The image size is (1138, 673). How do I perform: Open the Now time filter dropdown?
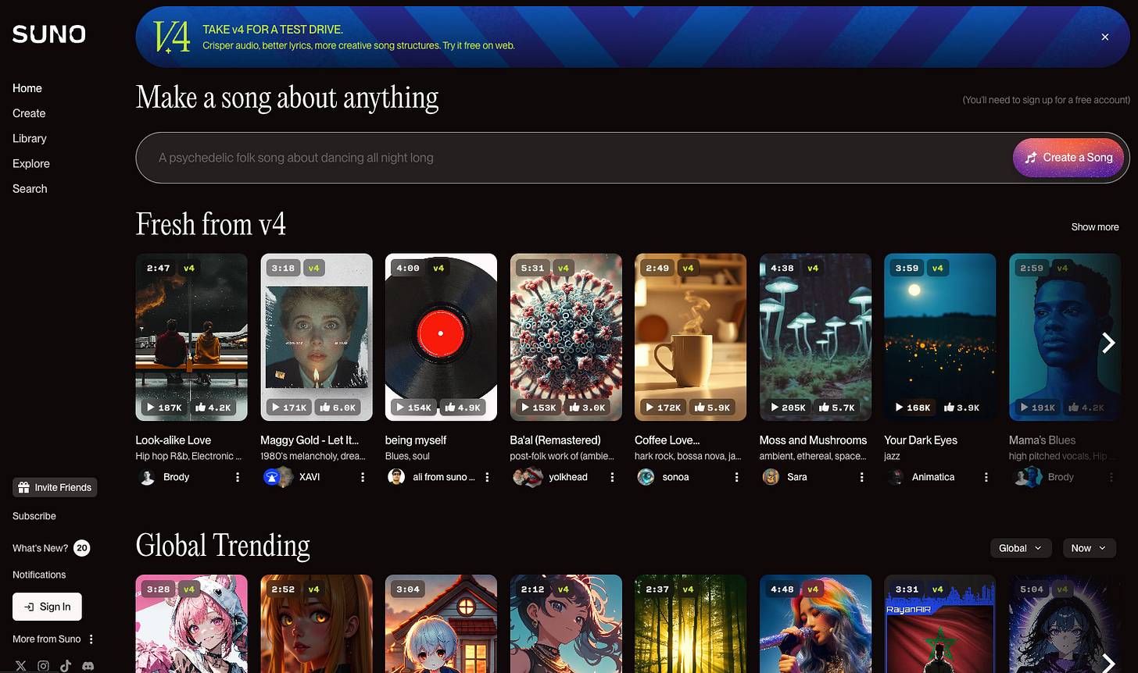(1089, 547)
